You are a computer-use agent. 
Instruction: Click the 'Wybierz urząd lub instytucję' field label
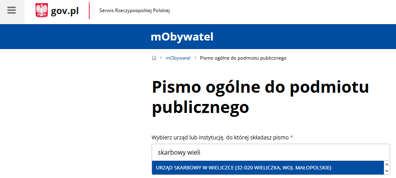pyautogui.click(x=220, y=137)
